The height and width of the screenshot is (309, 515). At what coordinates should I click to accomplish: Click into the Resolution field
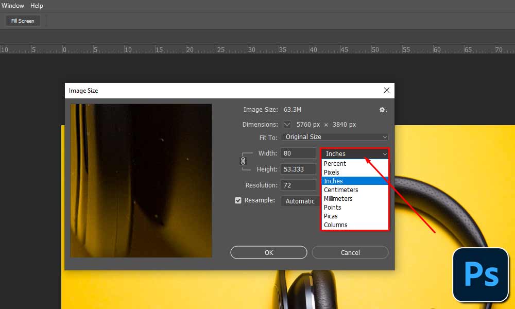click(298, 185)
